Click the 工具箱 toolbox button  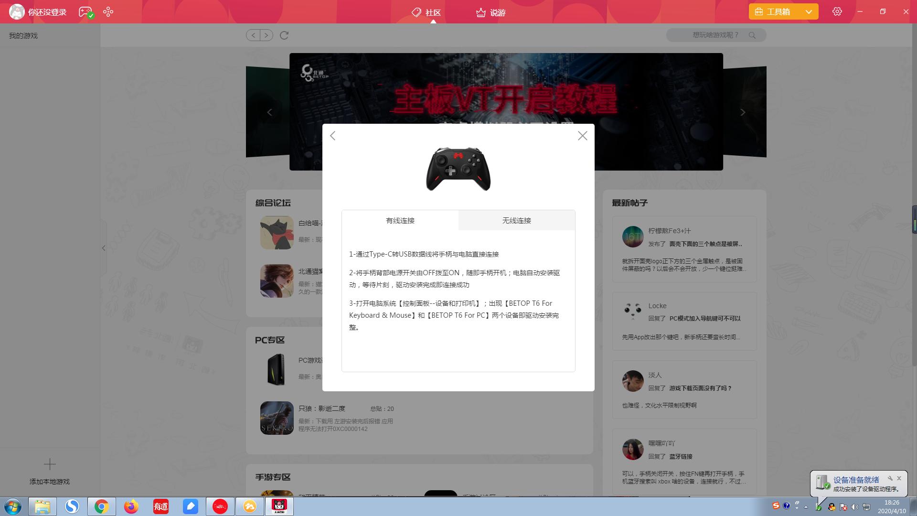776,11
